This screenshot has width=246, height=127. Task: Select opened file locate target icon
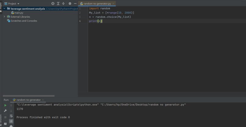(53, 3)
